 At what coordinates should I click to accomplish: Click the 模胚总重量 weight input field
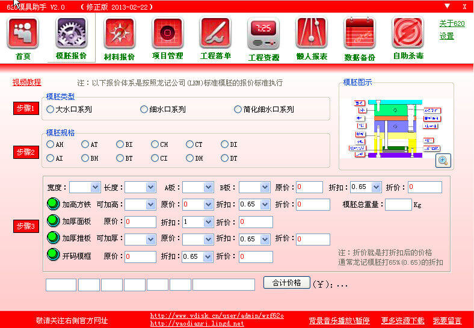(398, 205)
